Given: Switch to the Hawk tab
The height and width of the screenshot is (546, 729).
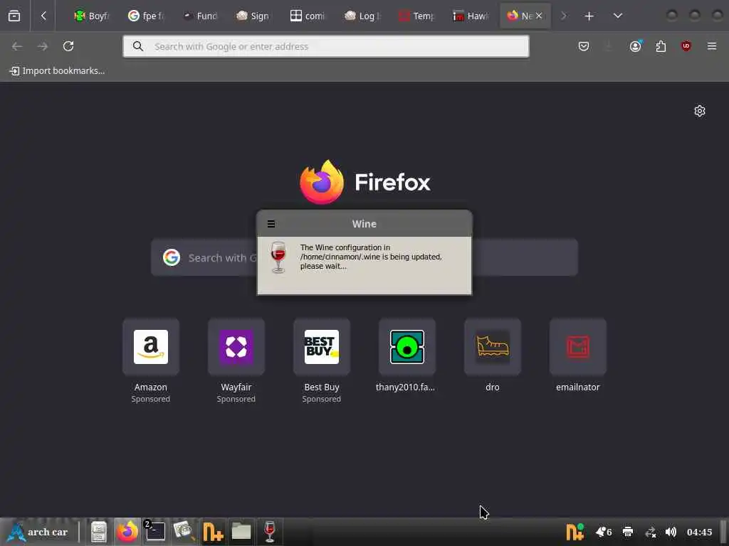Looking at the screenshot, I should (x=471, y=16).
